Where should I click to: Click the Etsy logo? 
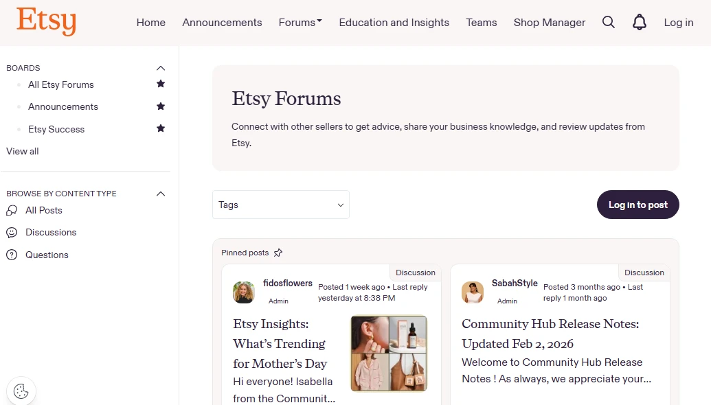click(x=45, y=21)
